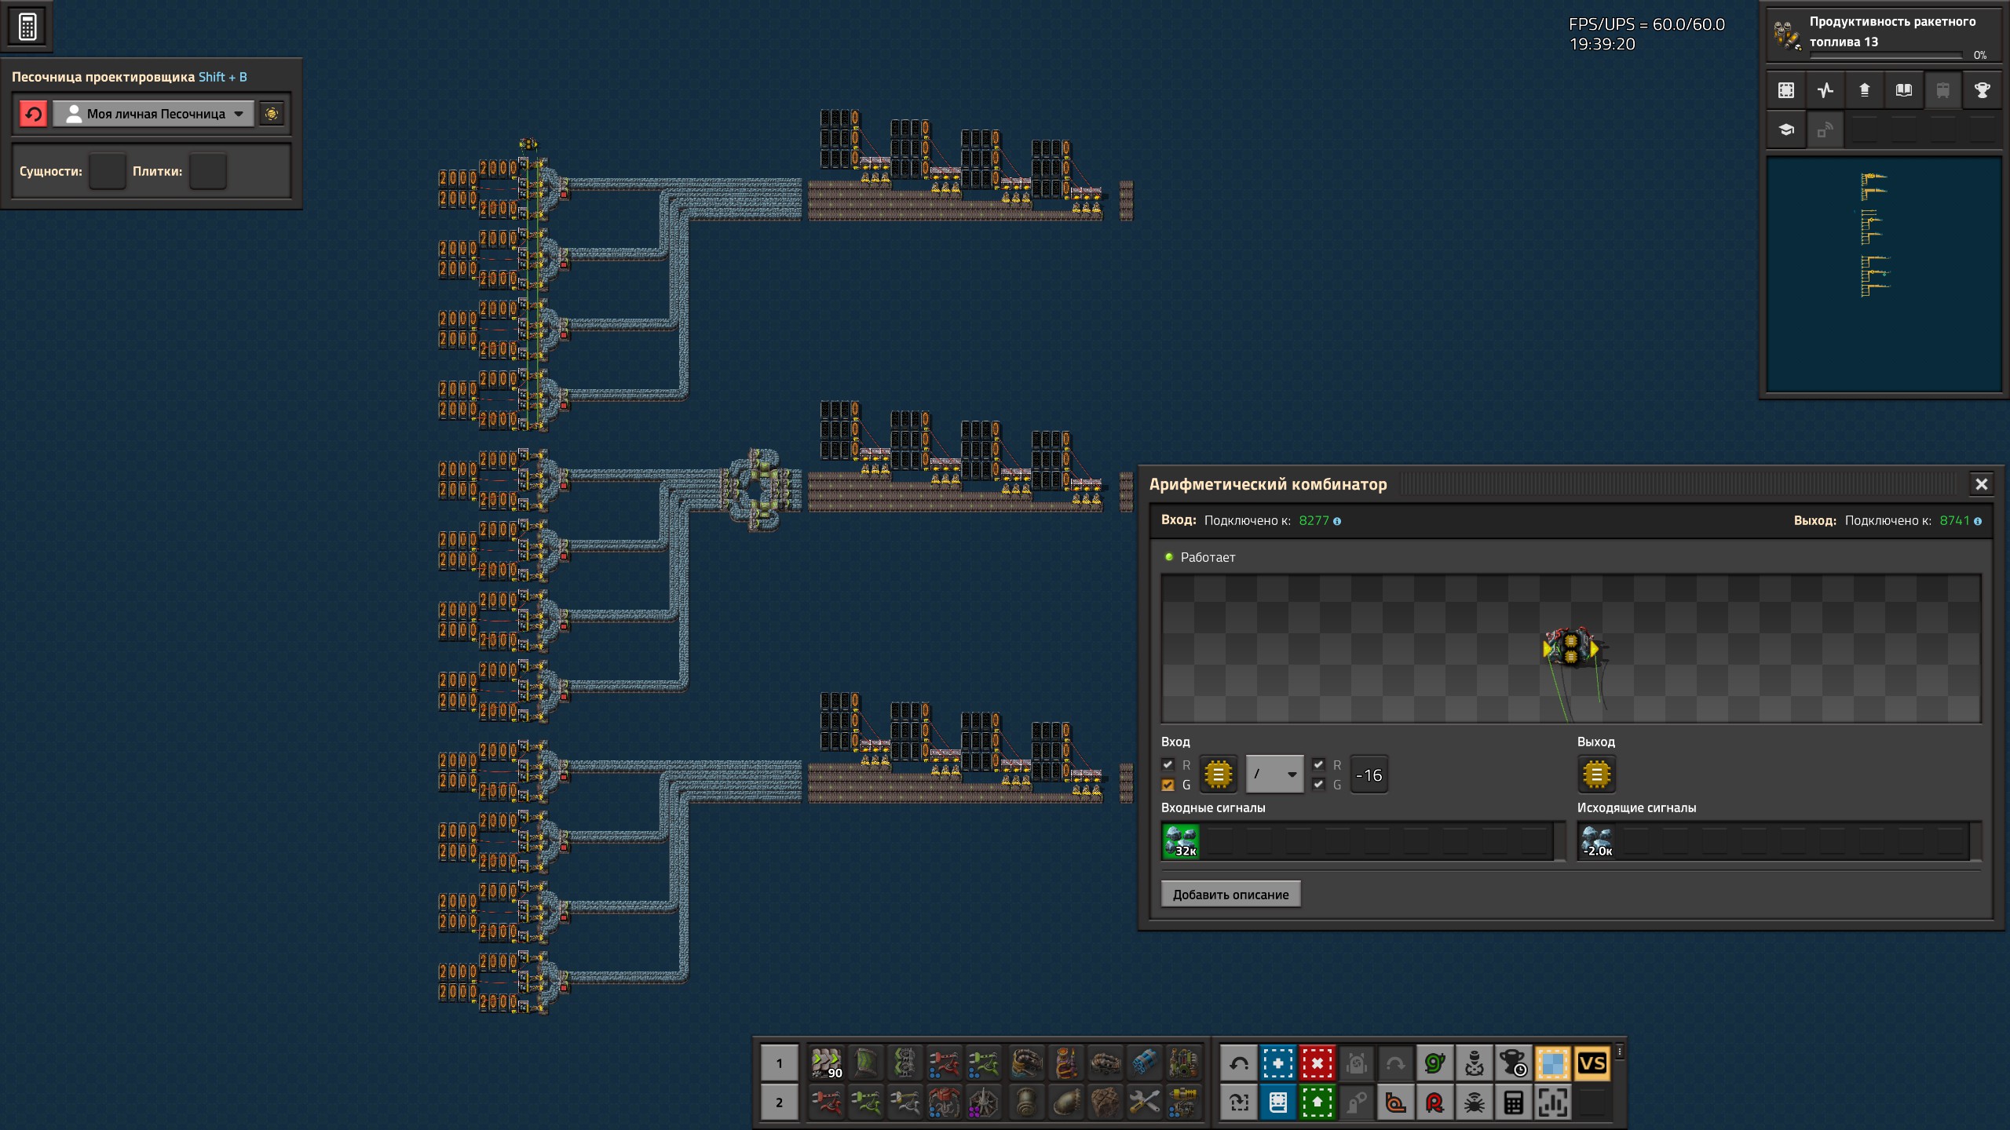Open the calculator shortcut icon
The width and height of the screenshot is (2010, 1130).
pyautogui.click(x=1513, y=1103)
